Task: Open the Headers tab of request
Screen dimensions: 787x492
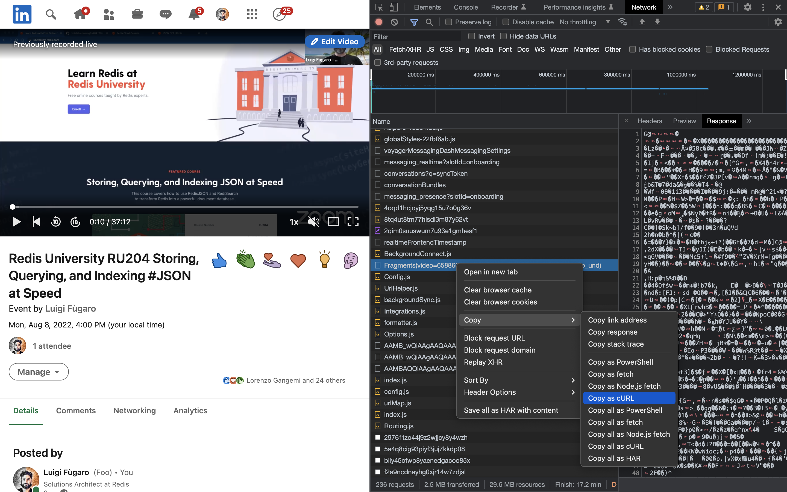Action: (x=650, y=121)
